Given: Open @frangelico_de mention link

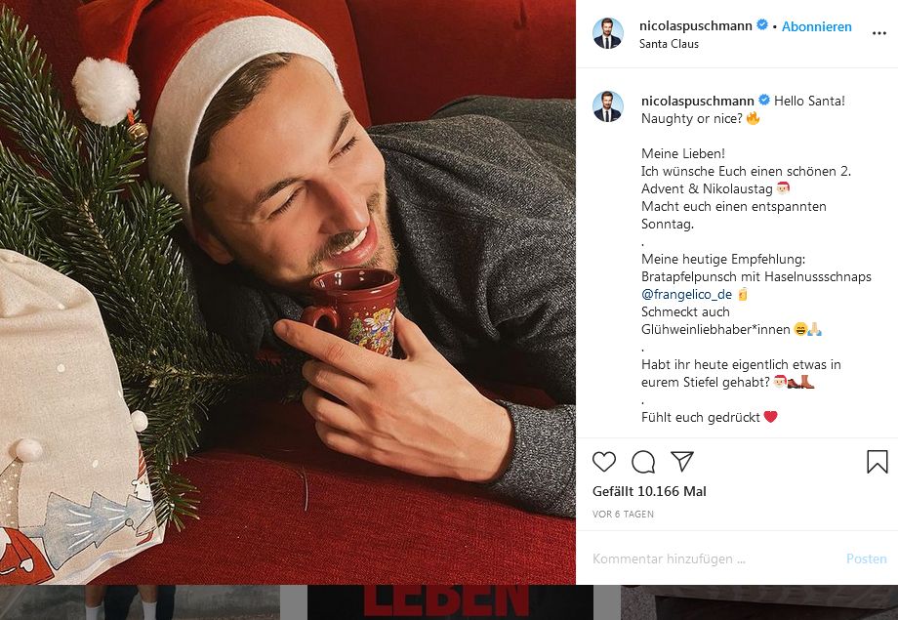Looking at the screenshot, I should (x=687, y=294).
